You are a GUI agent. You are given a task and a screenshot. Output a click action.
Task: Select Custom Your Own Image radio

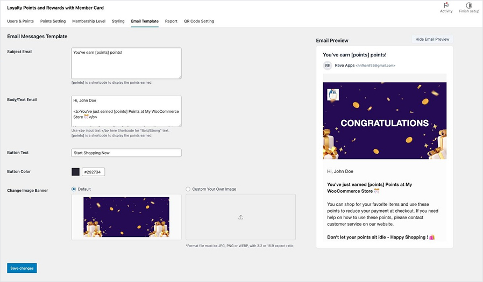pyautogui.click(x=188, y=189)
